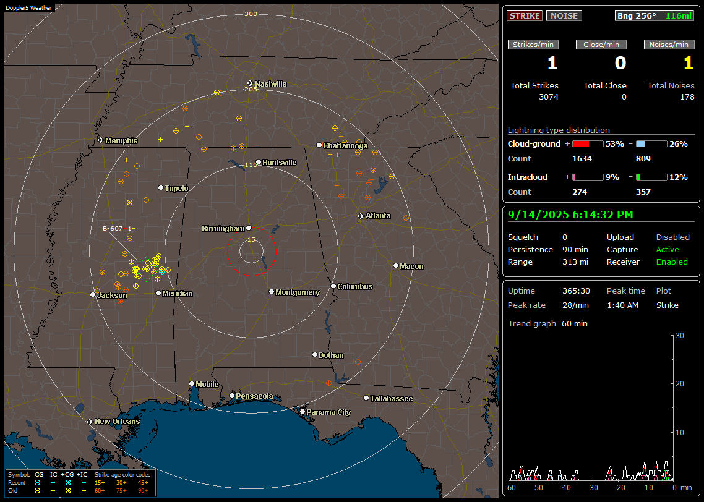Click the Uptime value 365:30
The width and height of the screenshot is (704, 502).
[x=576, y=291]
